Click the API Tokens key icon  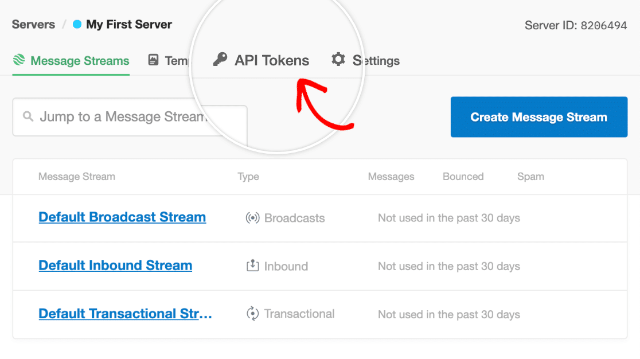click(220, 60)
